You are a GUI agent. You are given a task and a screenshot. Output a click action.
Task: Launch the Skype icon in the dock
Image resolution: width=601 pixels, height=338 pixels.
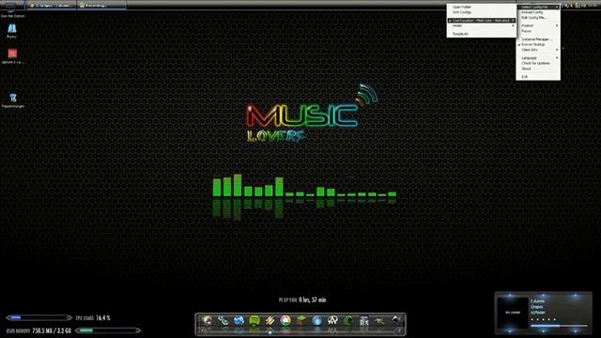point(223,320)
